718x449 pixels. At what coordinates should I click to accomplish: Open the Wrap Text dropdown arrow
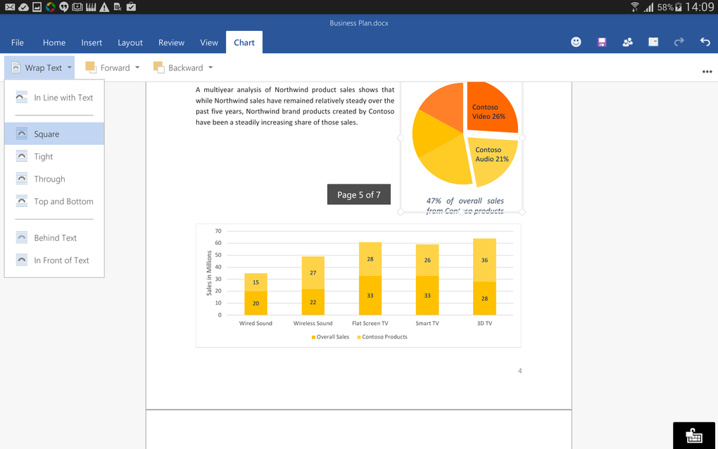tap(68, 67)
